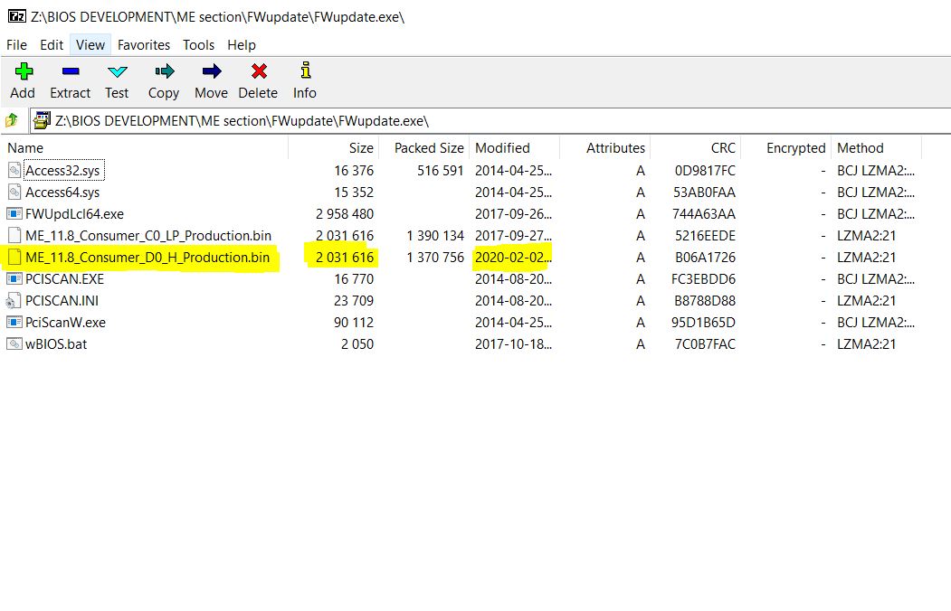Click the CRC value FC3EBDD6
951x611 pixels.
704,279
